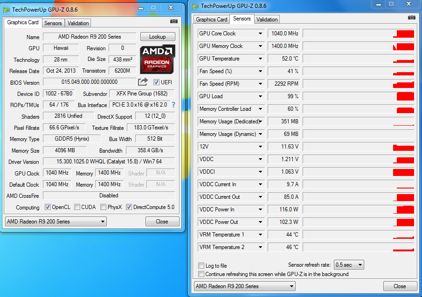Open the GPU Load sensor dropdown
The height and width of the screenshot is (297, 422).
click(x=260, y=96)
